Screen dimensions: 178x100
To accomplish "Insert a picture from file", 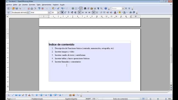I will tap(73, 95).
